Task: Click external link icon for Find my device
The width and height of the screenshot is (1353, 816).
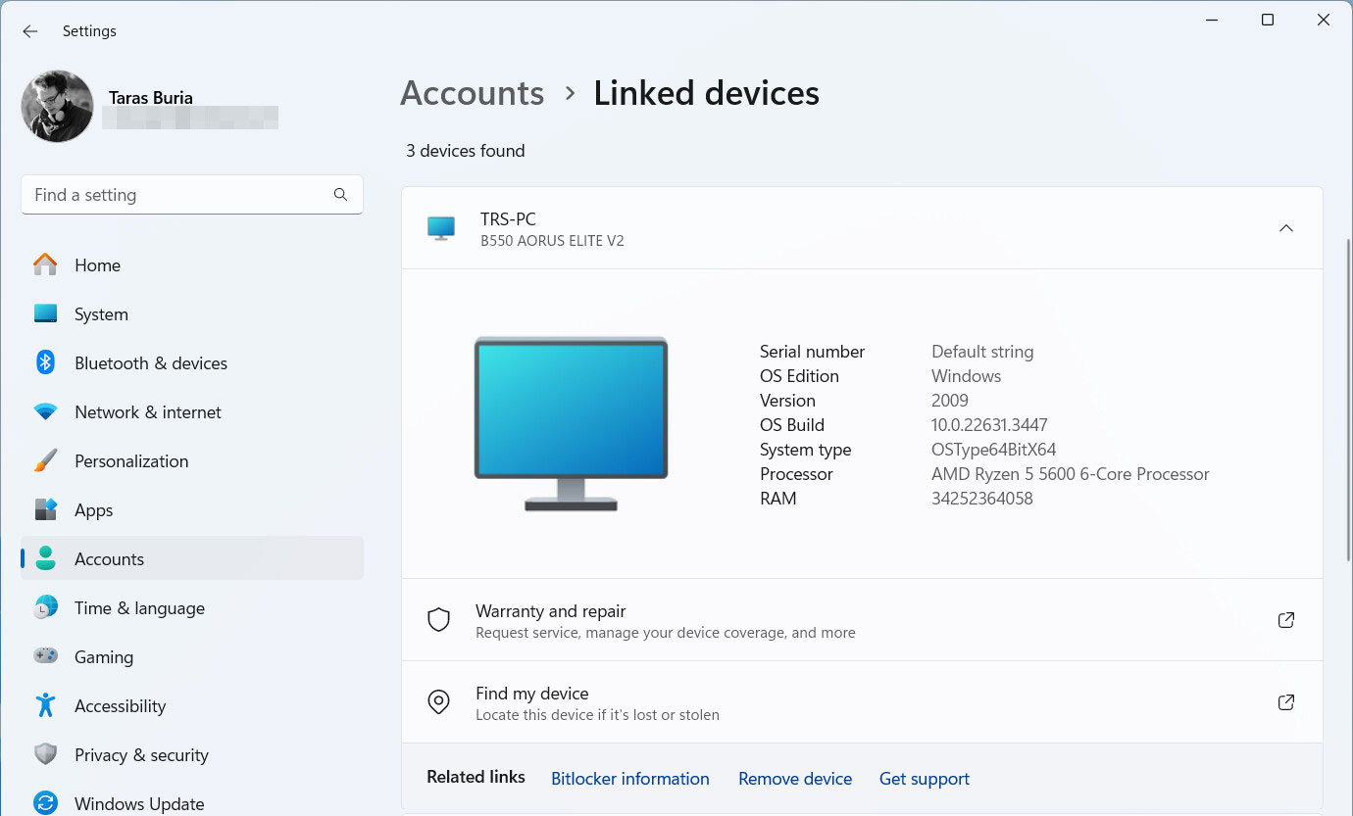Action: (x=1286, y=702)
